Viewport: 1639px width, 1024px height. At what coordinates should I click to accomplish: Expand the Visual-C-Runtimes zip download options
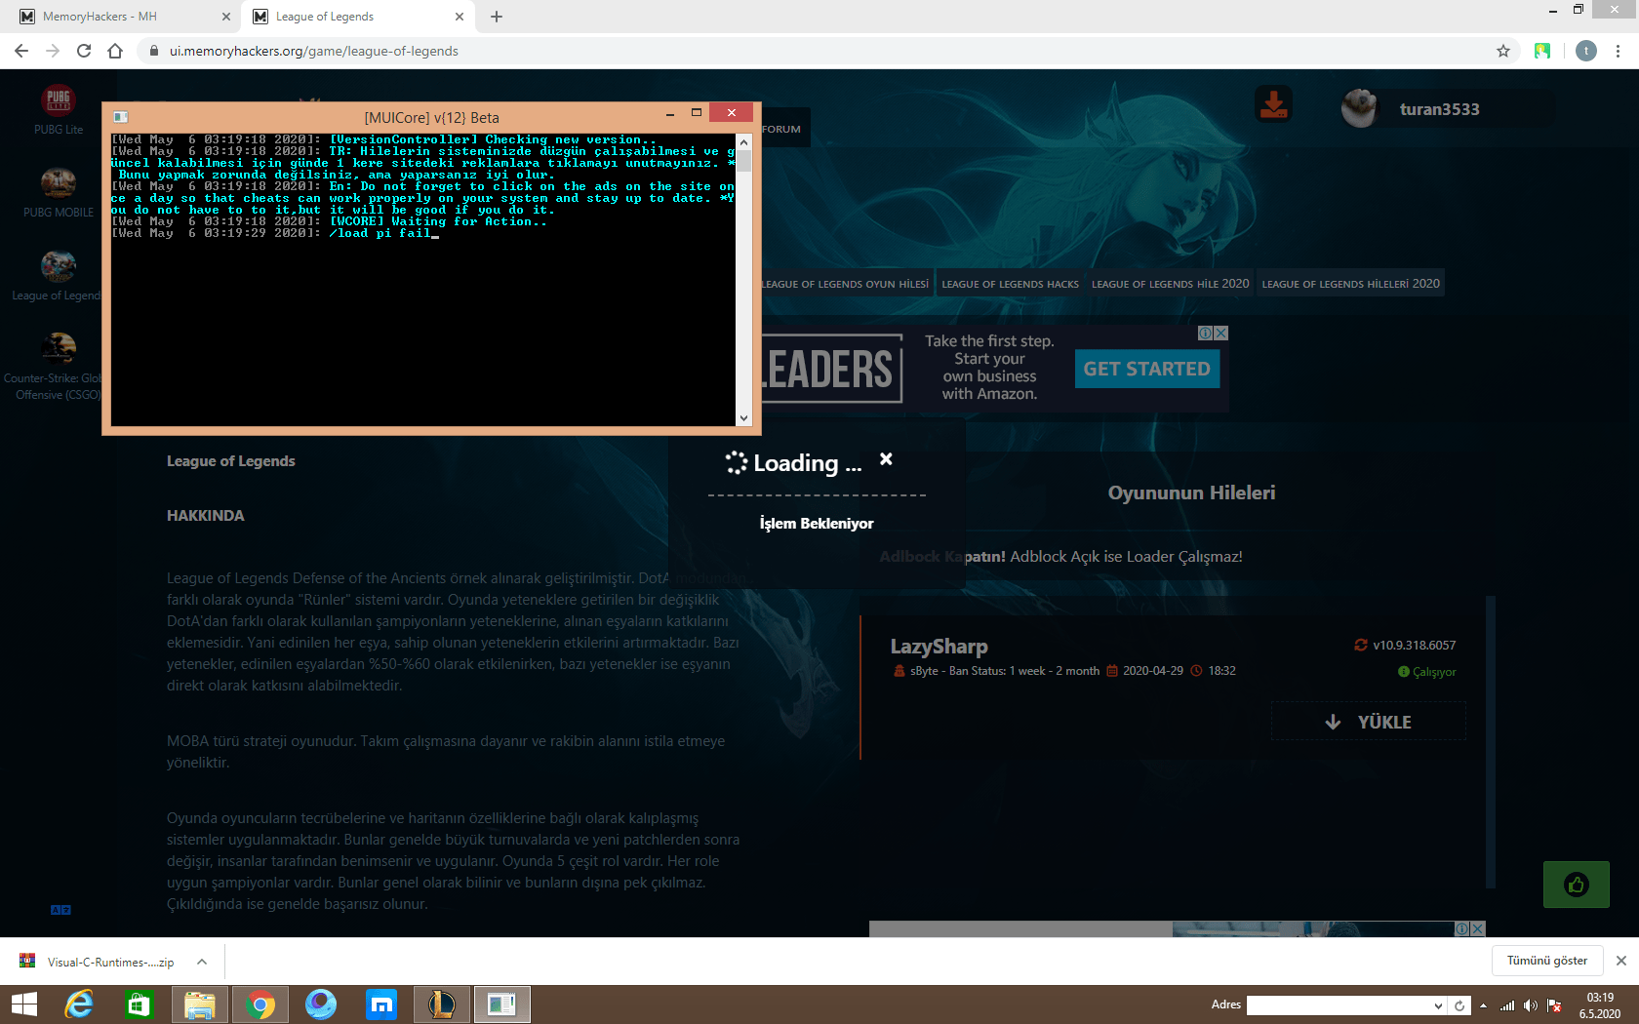coord(202,962)
